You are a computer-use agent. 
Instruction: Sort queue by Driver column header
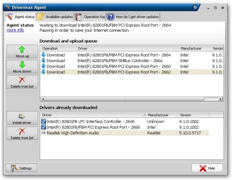point(128,49)
